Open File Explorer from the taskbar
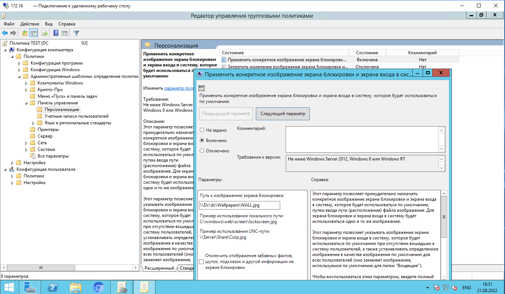505x294 pixels. pos(76,287)
